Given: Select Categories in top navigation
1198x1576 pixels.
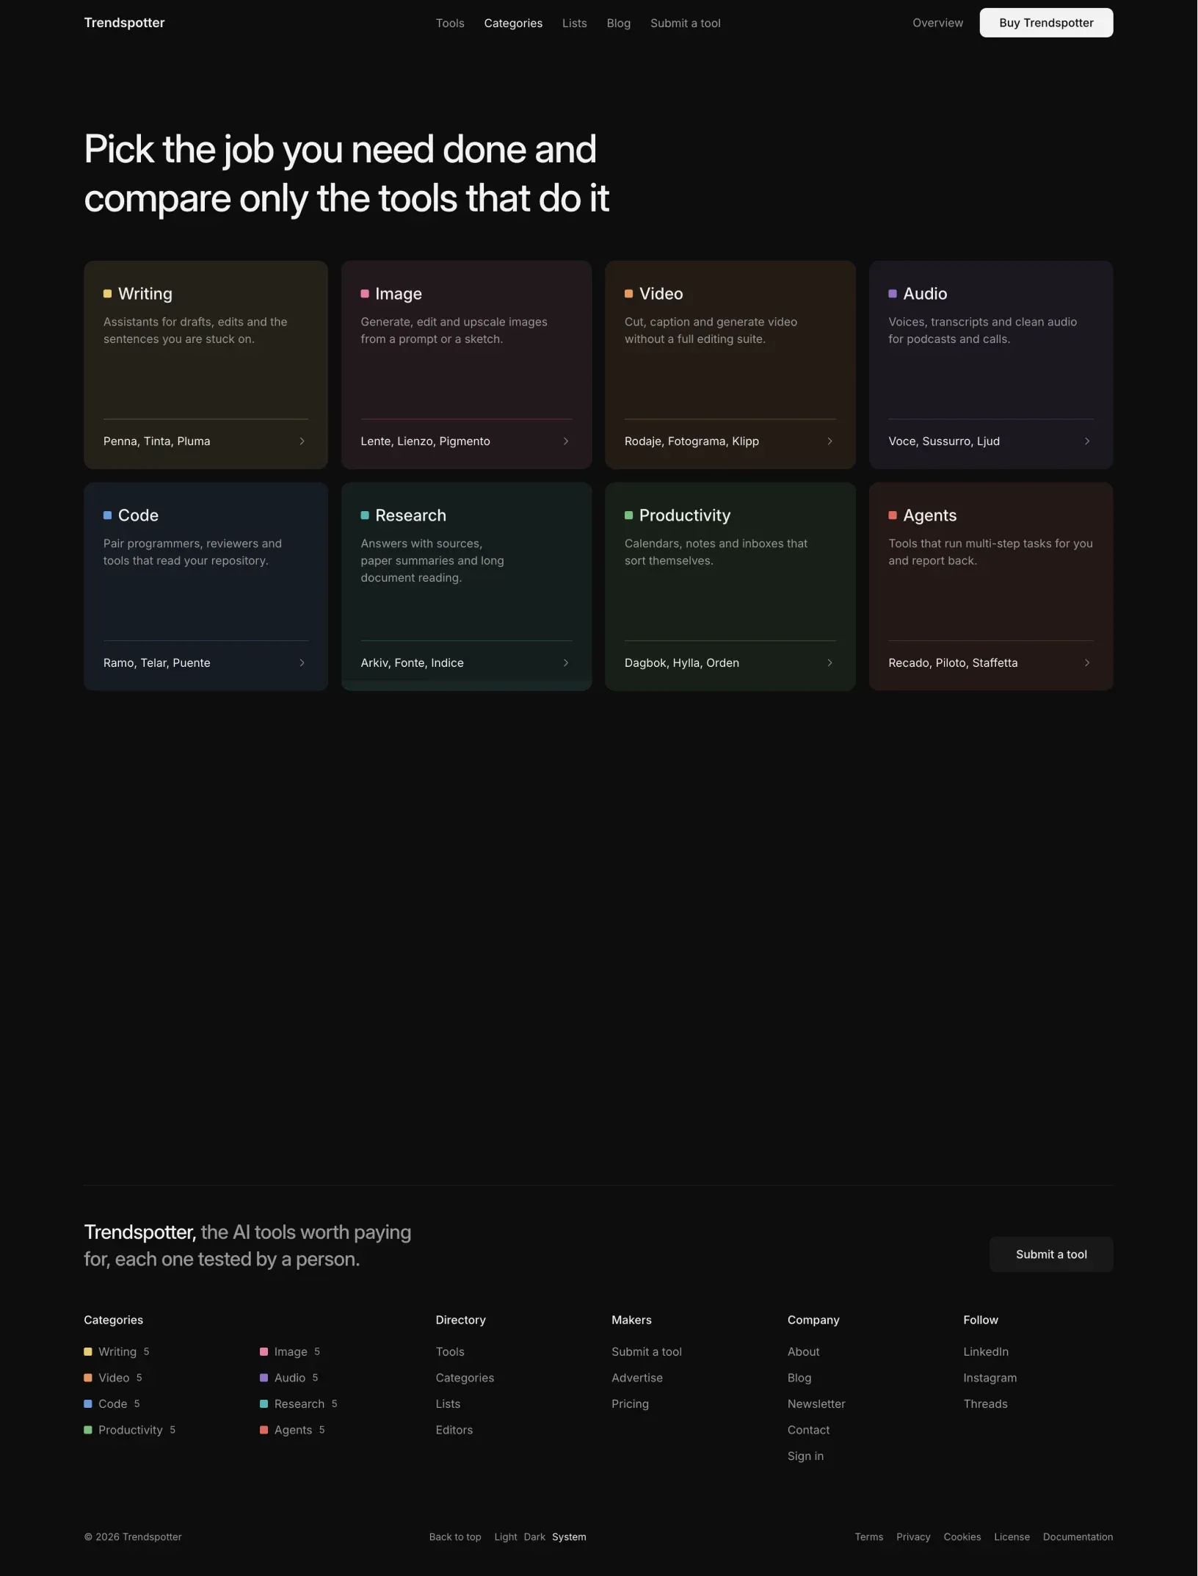Looking at the screenshot, I should pyautogui.click(x=513, y=24).
